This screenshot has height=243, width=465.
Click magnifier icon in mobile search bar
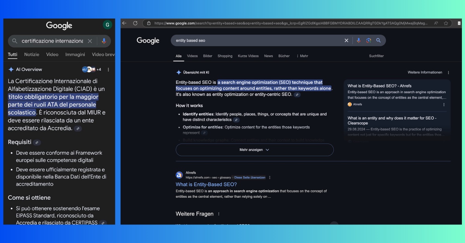click(15, 41)
